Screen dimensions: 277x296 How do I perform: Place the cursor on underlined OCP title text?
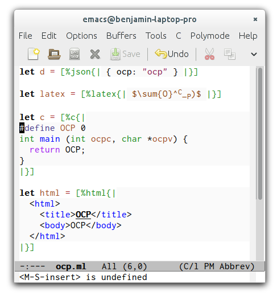tap(83, 215)
